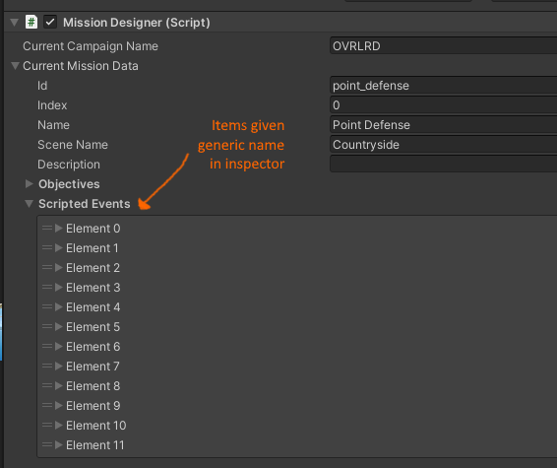557x468 pixels.
Task: Collapse the Scripted Events list
Action: click(x=30, y=204)
